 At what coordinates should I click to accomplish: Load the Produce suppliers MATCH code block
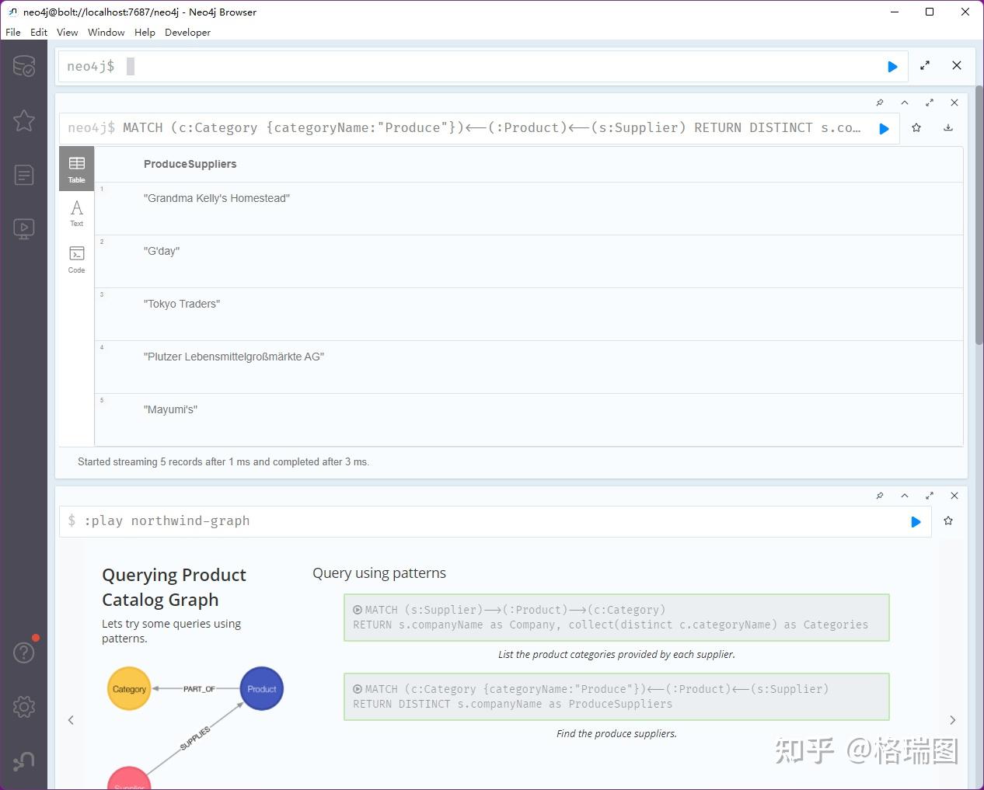[x=616, y=697]
